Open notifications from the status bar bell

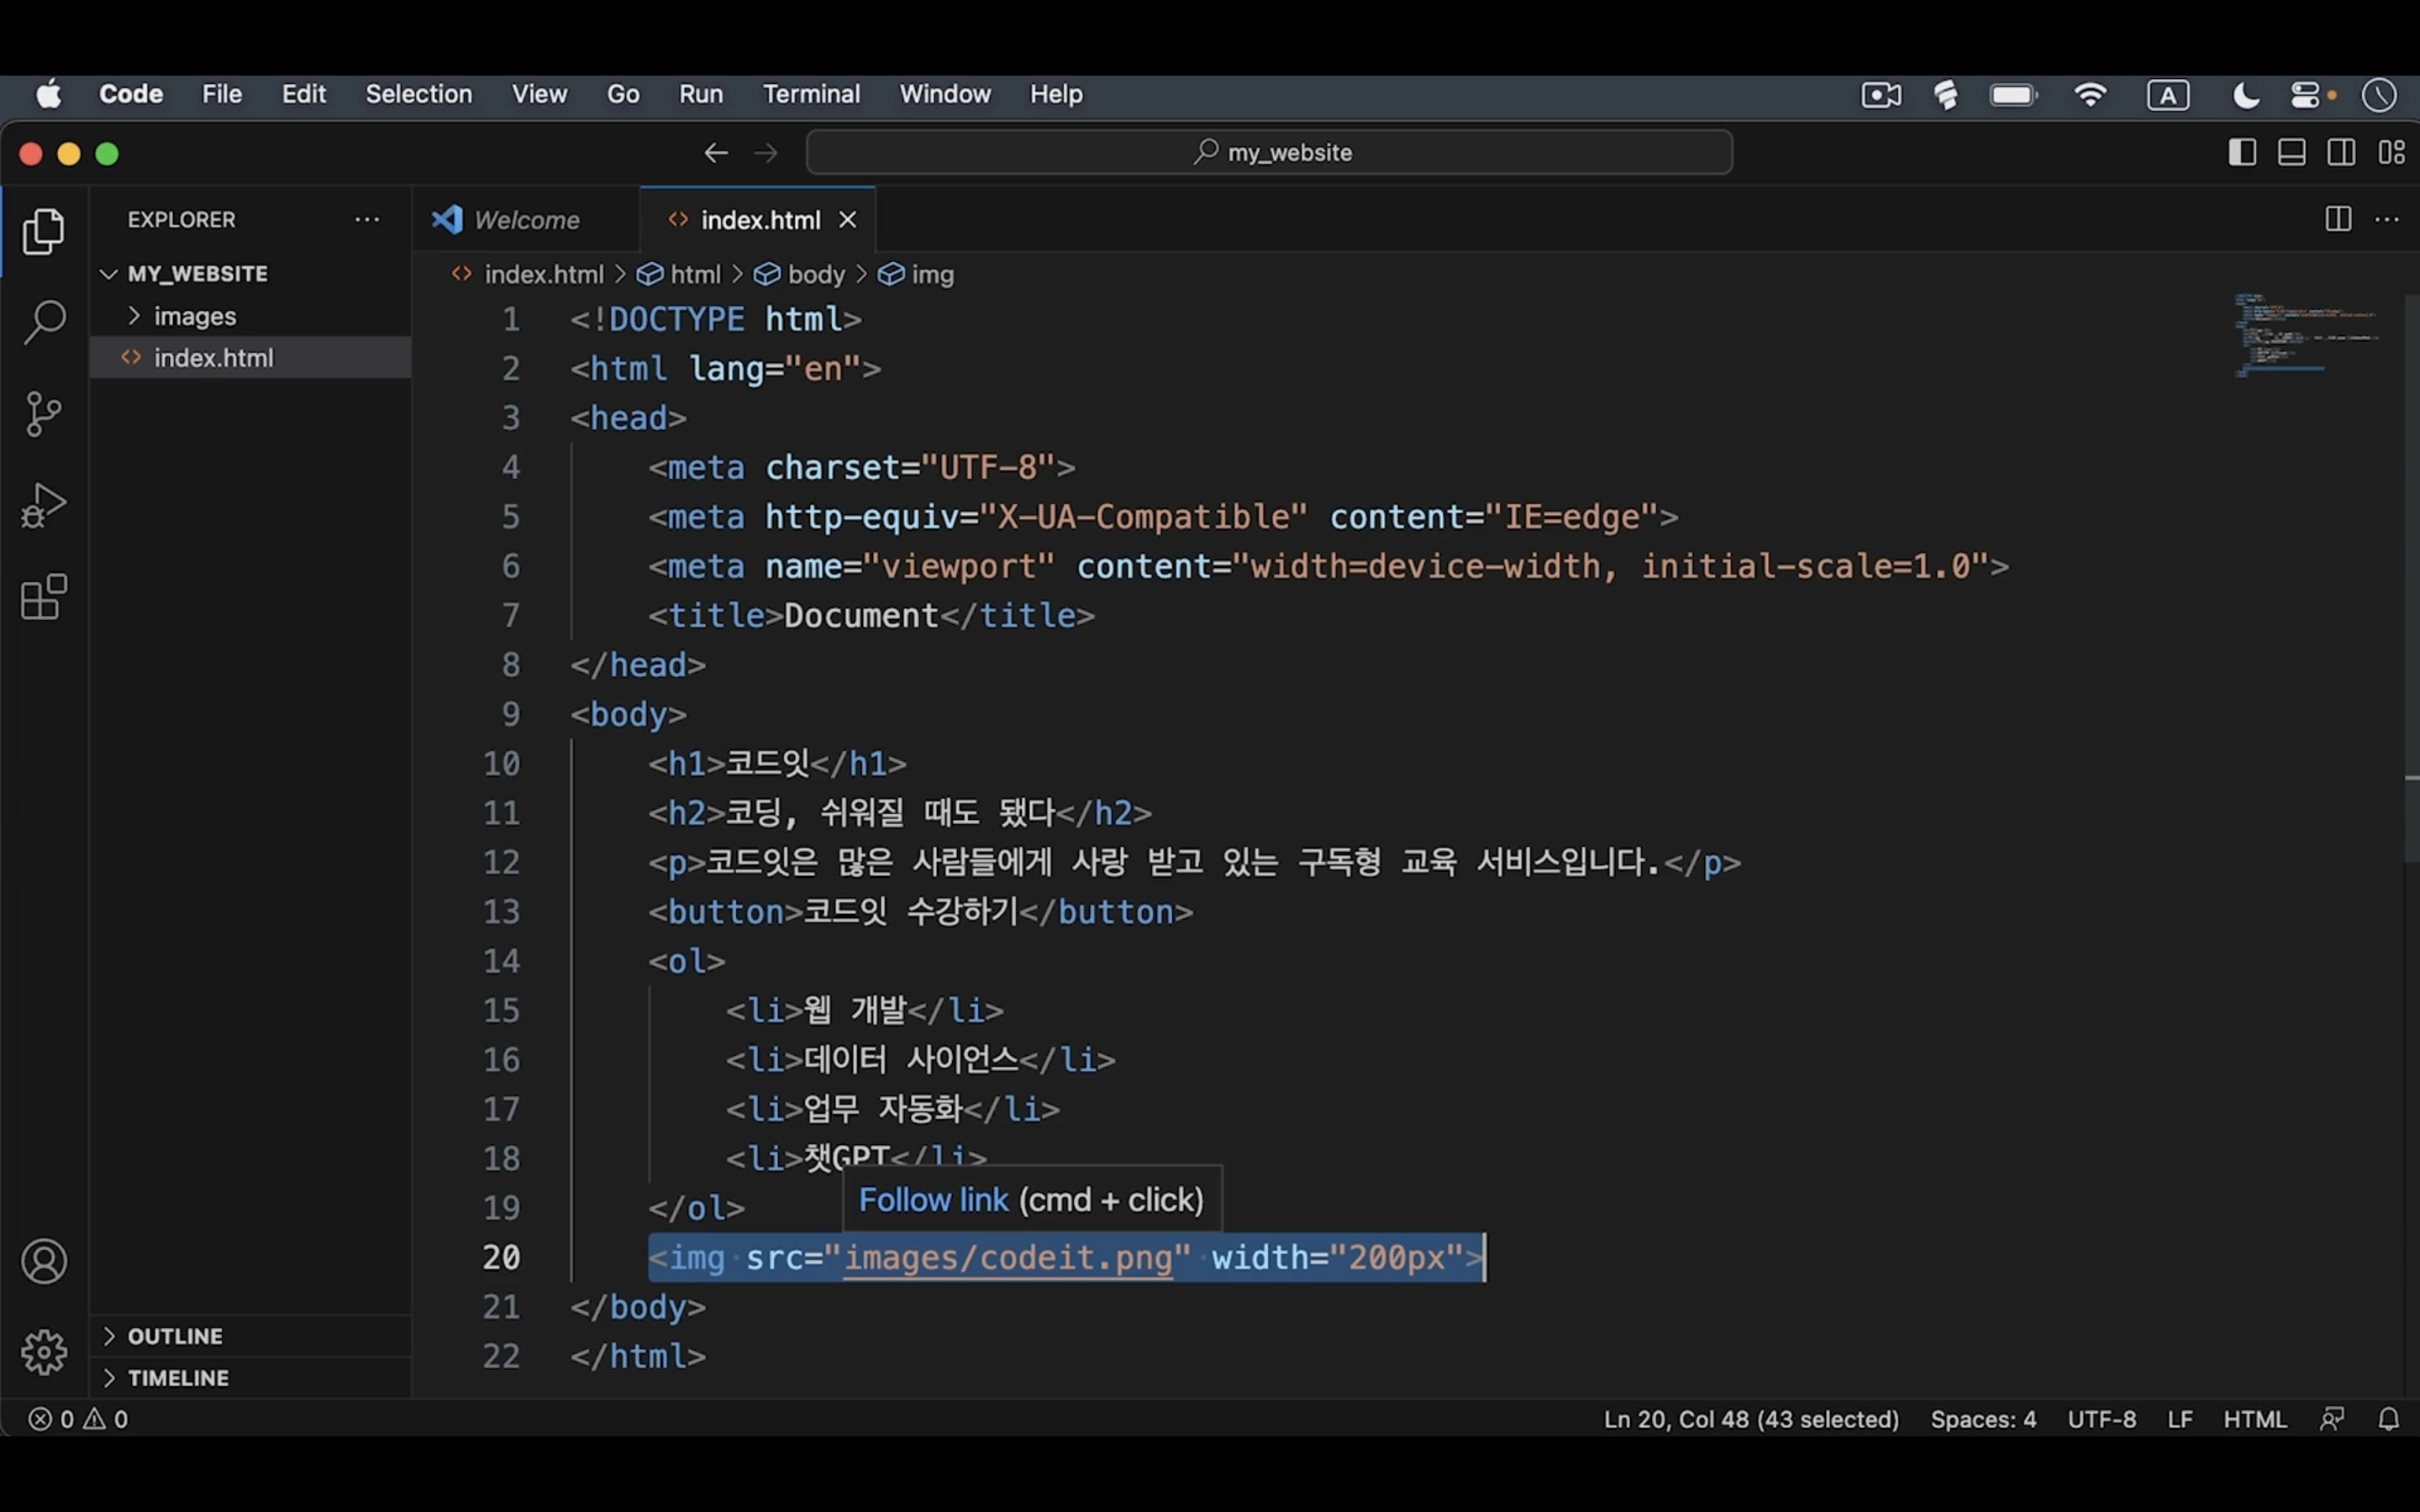click(2390, 1418)
